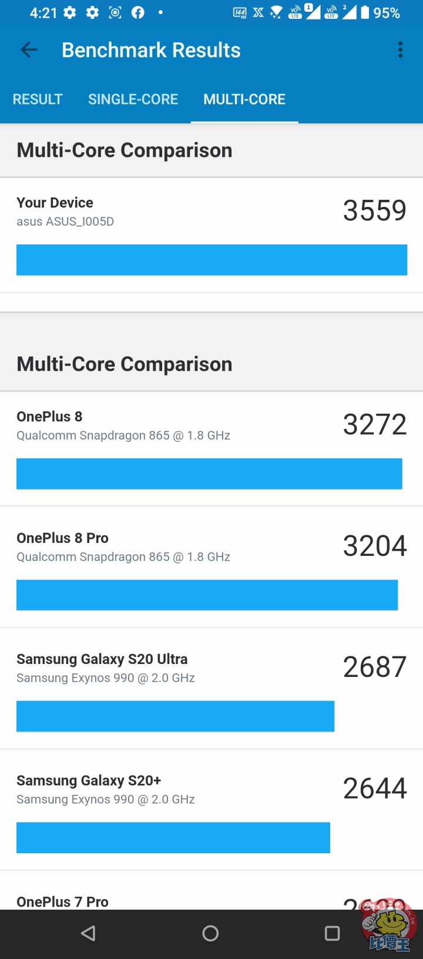Tap the battery icon in status bar
Screen dimensions: 423x959
click(365, 12)
